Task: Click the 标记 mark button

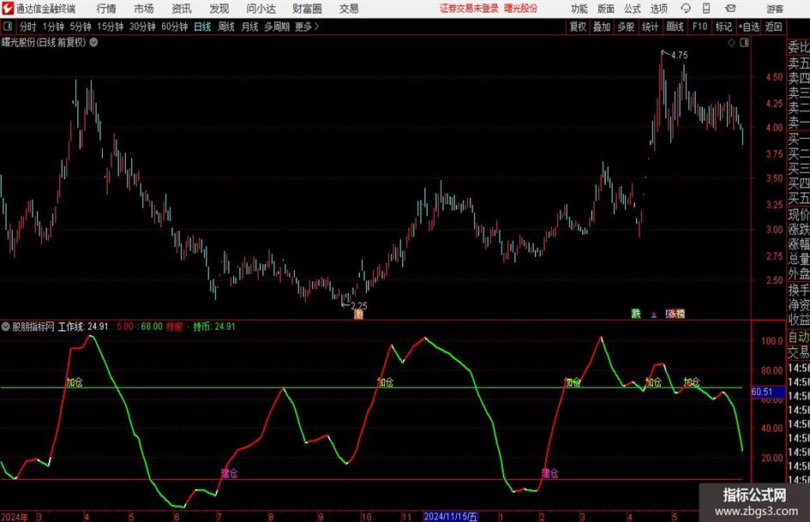Action: (x=723, y=27)
